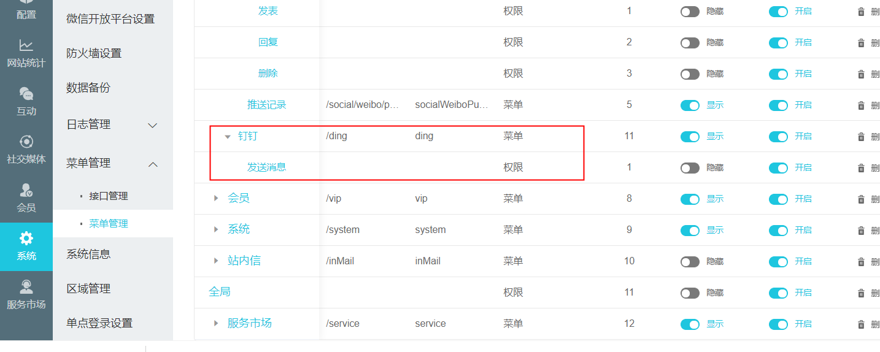Click trash icon in 发送消息 row

[x=861, y=167]
